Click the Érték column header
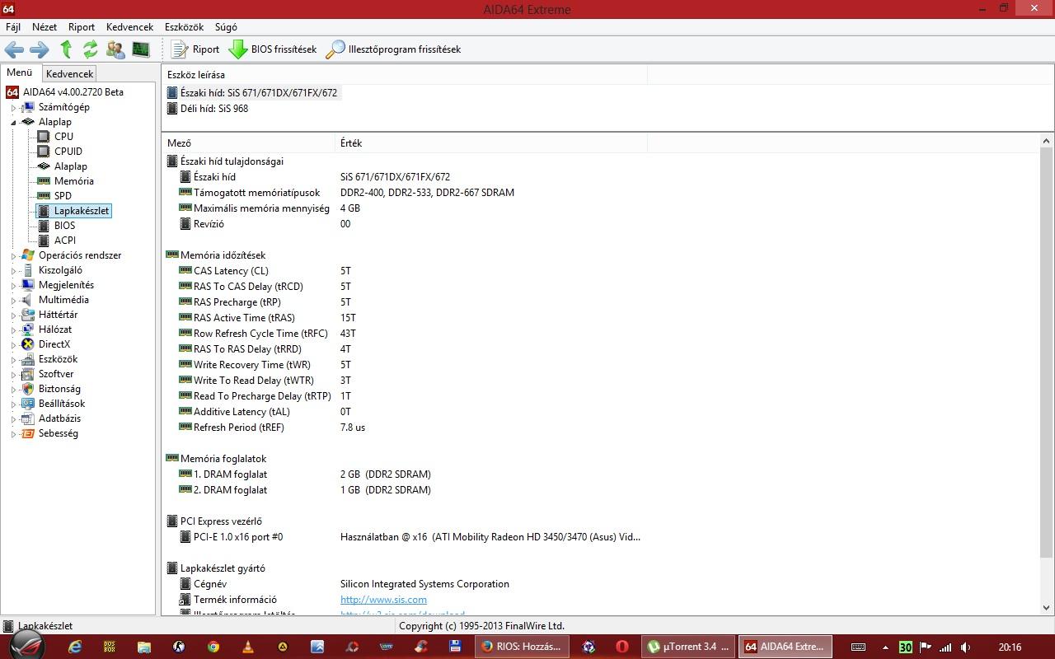This screenshot has height=659, width=1055. coord(491,143)
